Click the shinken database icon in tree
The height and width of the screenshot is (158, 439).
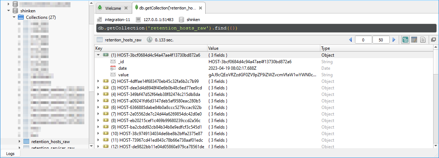pyautogui.click(x=15, y=11)
